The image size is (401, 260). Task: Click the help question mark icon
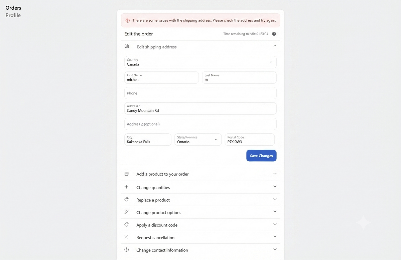click(274, 34)
